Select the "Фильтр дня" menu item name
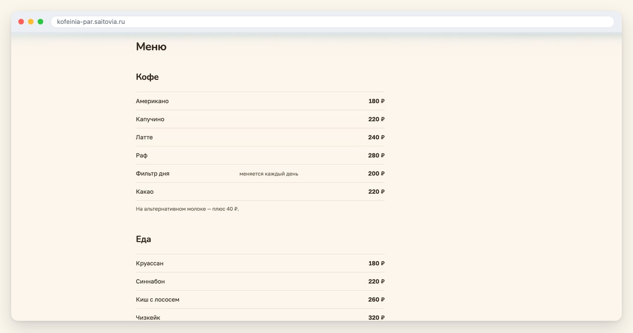Screen dimensions: 633x333 click(x=153, y=174)
